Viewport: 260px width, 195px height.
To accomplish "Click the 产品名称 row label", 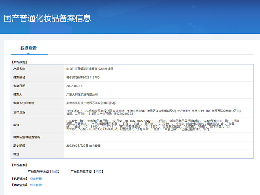I will click(20, 69).
